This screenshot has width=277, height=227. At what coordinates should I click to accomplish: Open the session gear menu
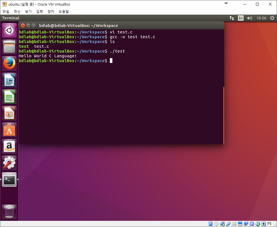272,18
